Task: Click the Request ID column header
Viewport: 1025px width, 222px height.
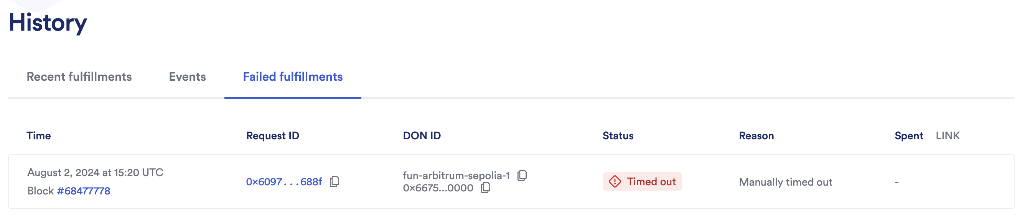Action: click(x=273, y=136)
